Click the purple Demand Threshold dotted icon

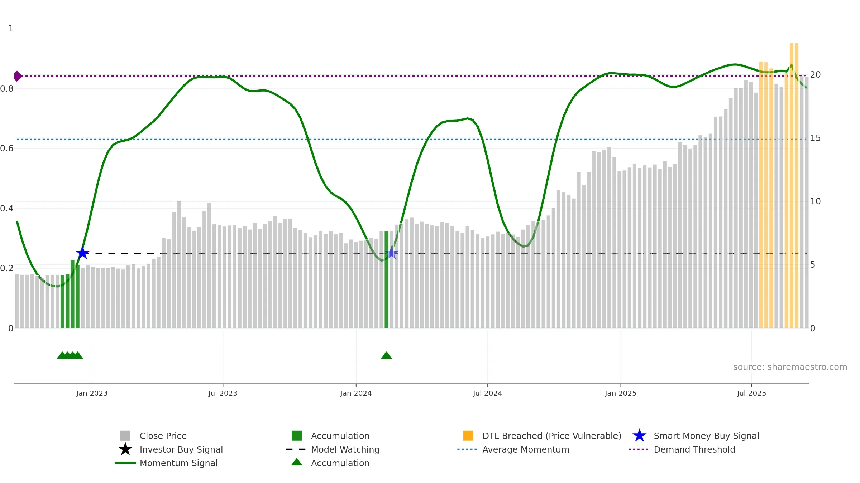[639, 449]
